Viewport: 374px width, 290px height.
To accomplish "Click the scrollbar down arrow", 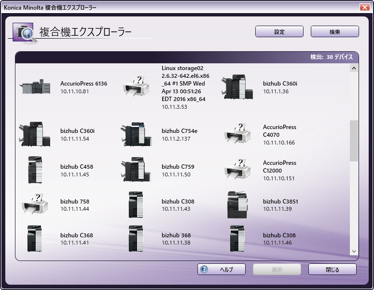I will 354,251.
